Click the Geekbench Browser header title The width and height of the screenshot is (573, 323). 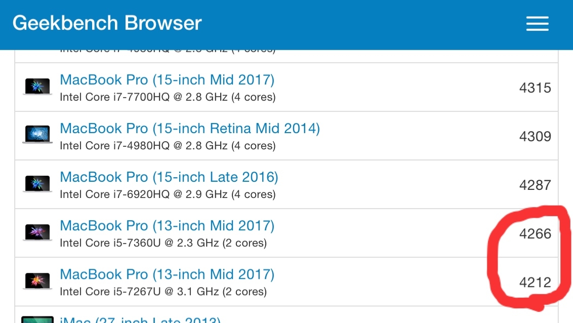coord(107,23)
